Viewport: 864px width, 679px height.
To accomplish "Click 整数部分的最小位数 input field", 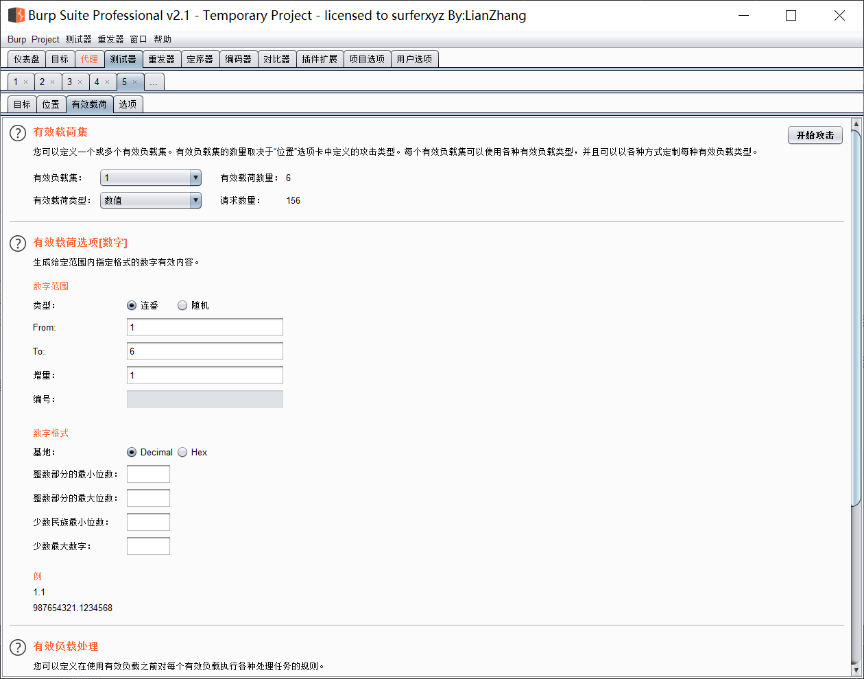I will click(148, 474).
